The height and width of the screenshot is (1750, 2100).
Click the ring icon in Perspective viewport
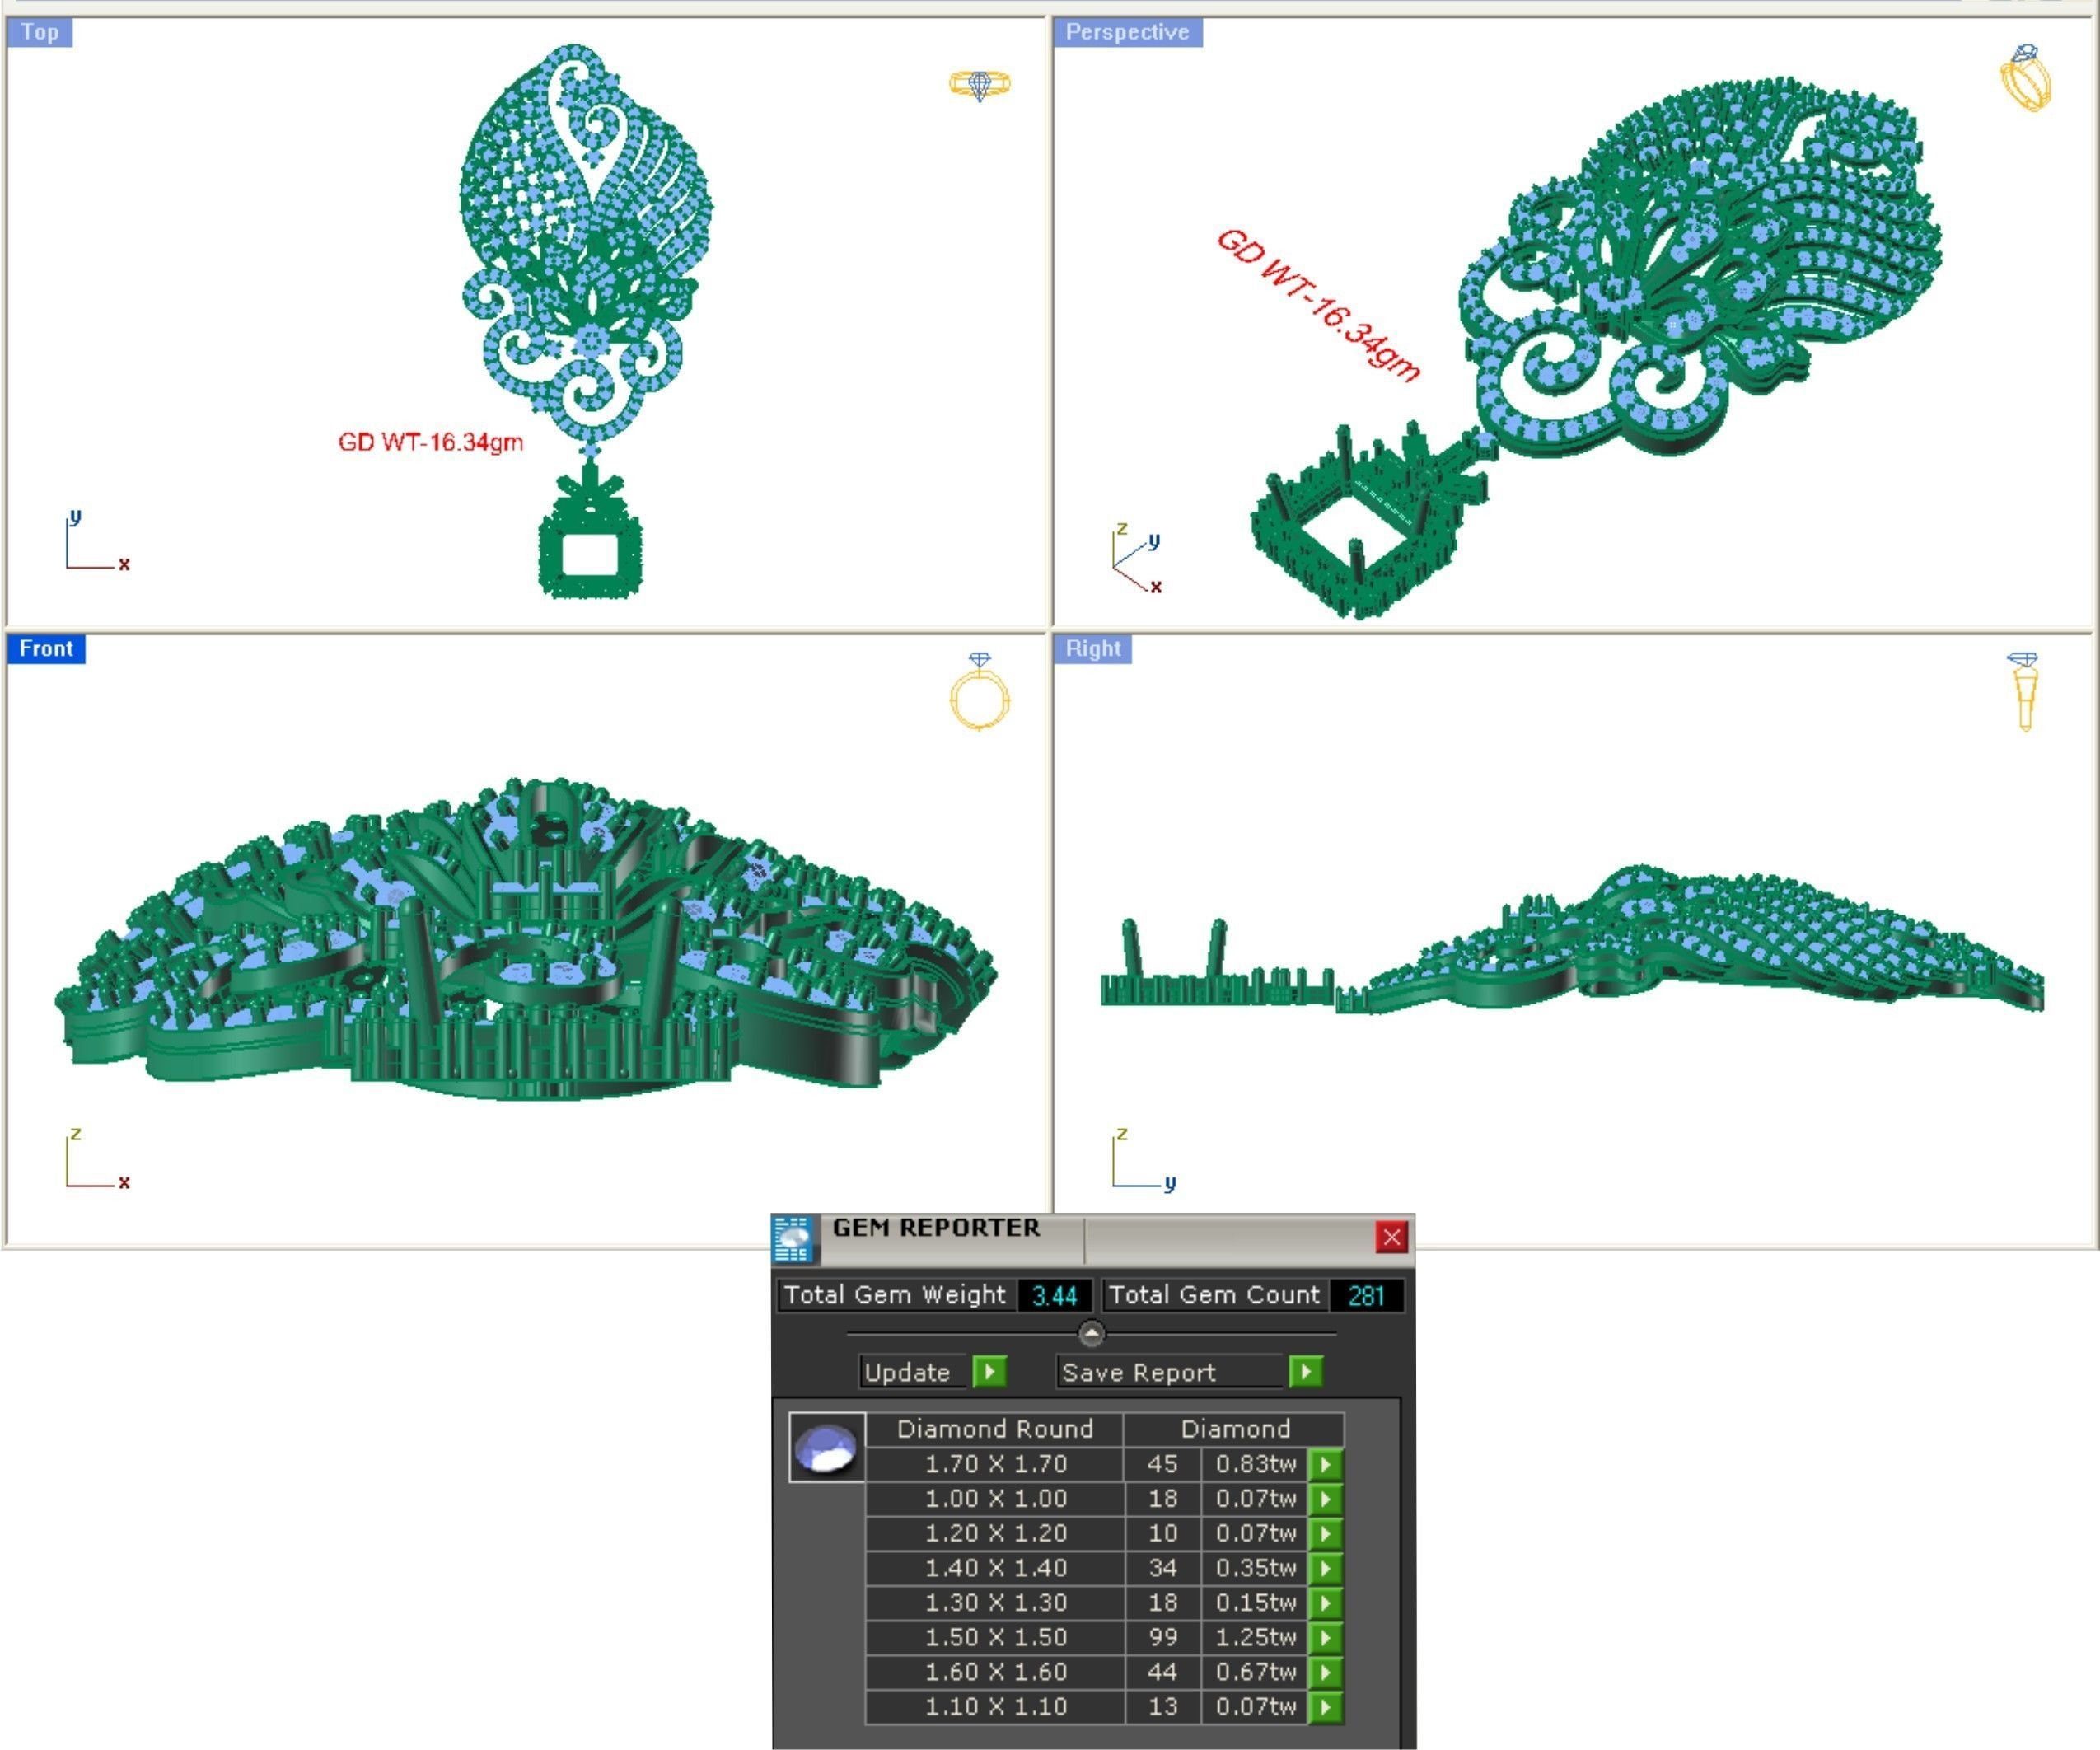(x=2025, y=78)
